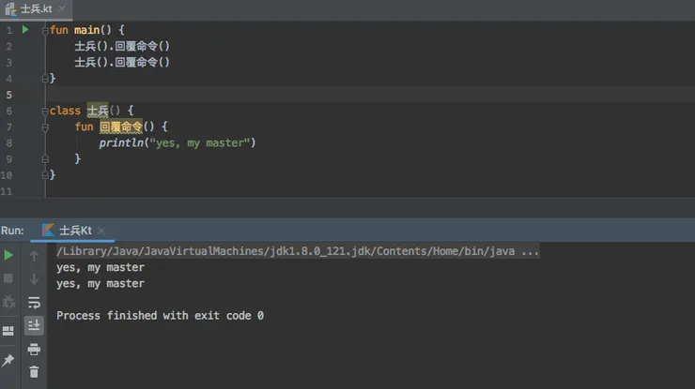
Task: Close the 士兵.kt editor tab
Action: [62, 8]
